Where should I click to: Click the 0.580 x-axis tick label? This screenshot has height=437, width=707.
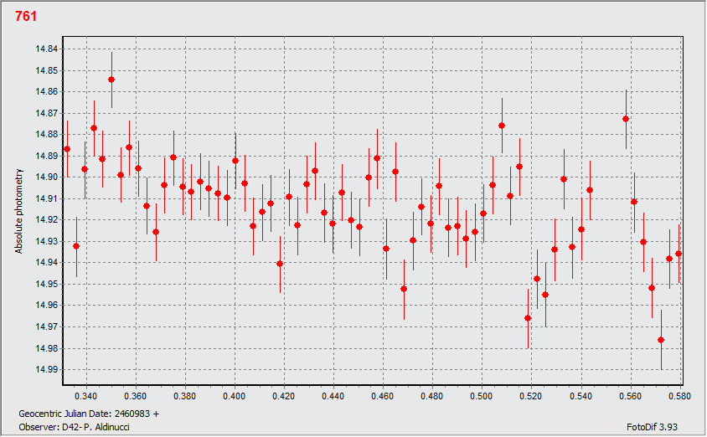point(679,394)
